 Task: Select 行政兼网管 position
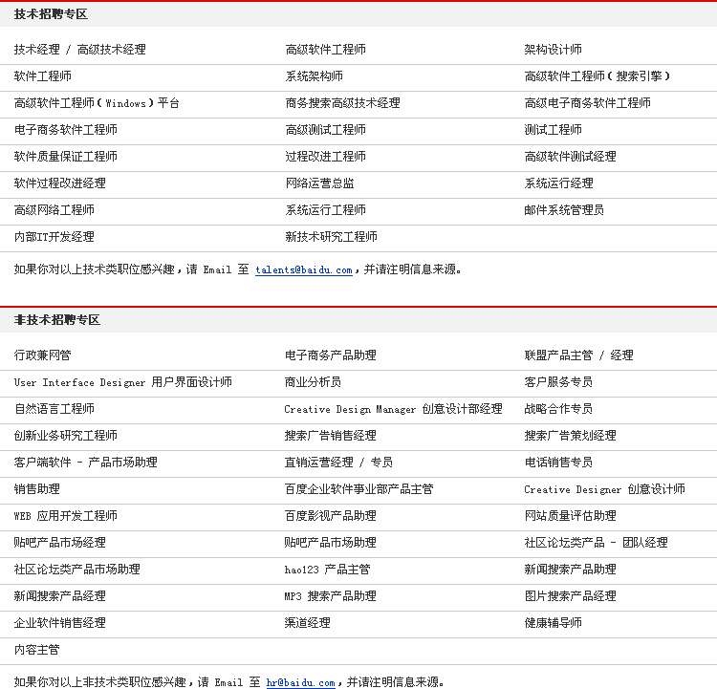[43, 355]
